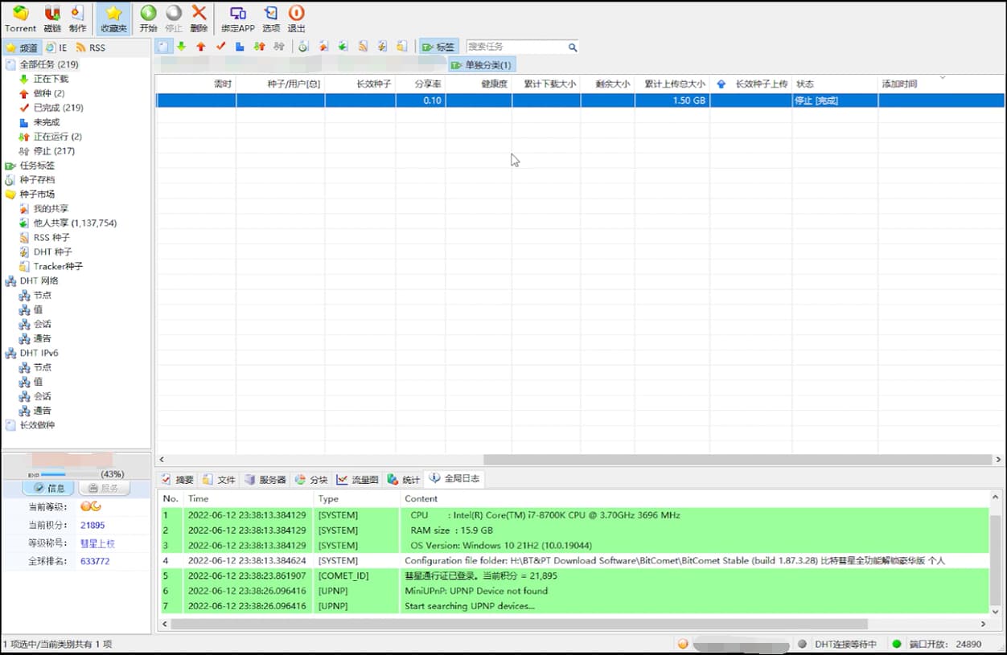Open 绑定APP bind app icon

click(238, 14)
